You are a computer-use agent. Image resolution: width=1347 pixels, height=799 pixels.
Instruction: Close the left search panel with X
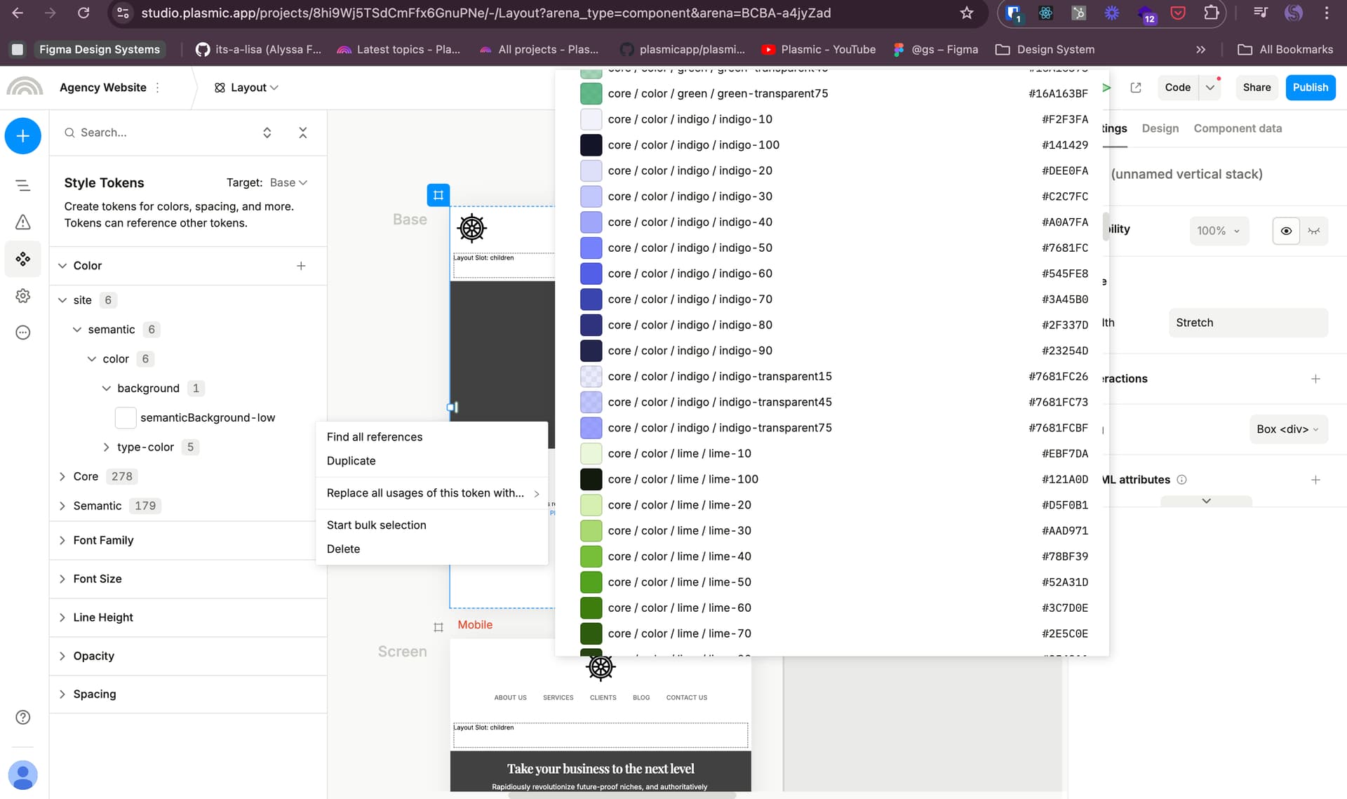[x=303, y=133]
